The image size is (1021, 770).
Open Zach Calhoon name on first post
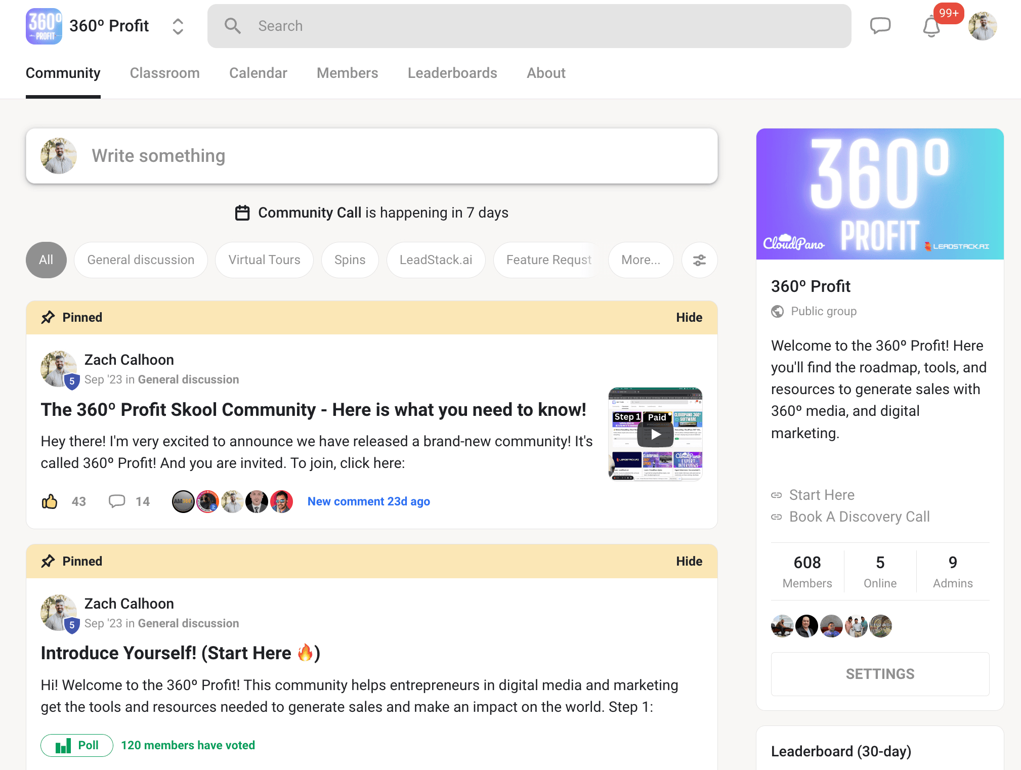click(x=129, y=360)
